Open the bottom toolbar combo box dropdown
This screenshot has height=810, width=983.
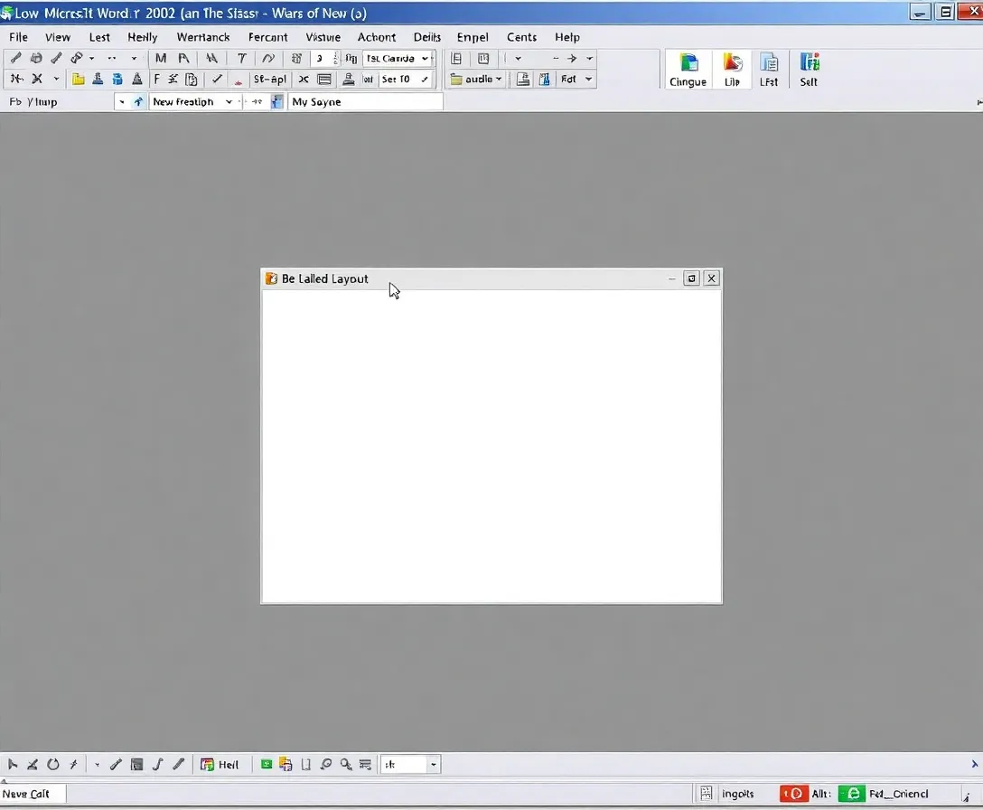433,764
